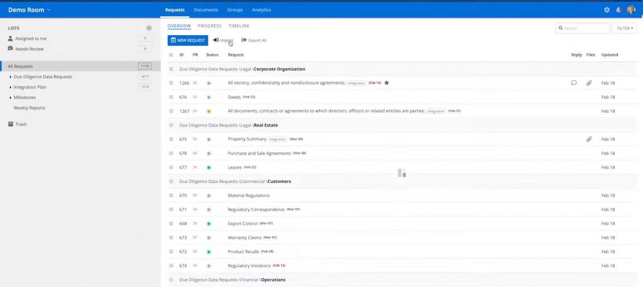Image resolution: width=643 pixels, height=287 pixels.
Task: Click the priority flag of request 668
Action: point(195,224)
